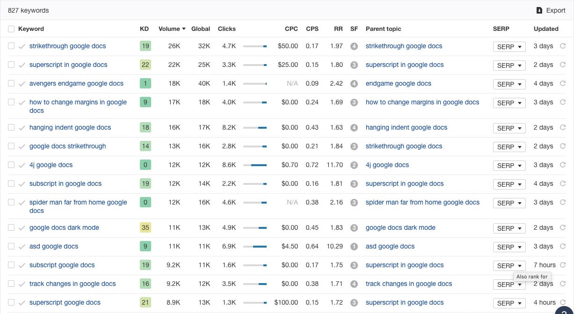This screenshot has width=574, height=314.
Task: Click refresh icon for superscript google docs row
Action: coord(563,303)
